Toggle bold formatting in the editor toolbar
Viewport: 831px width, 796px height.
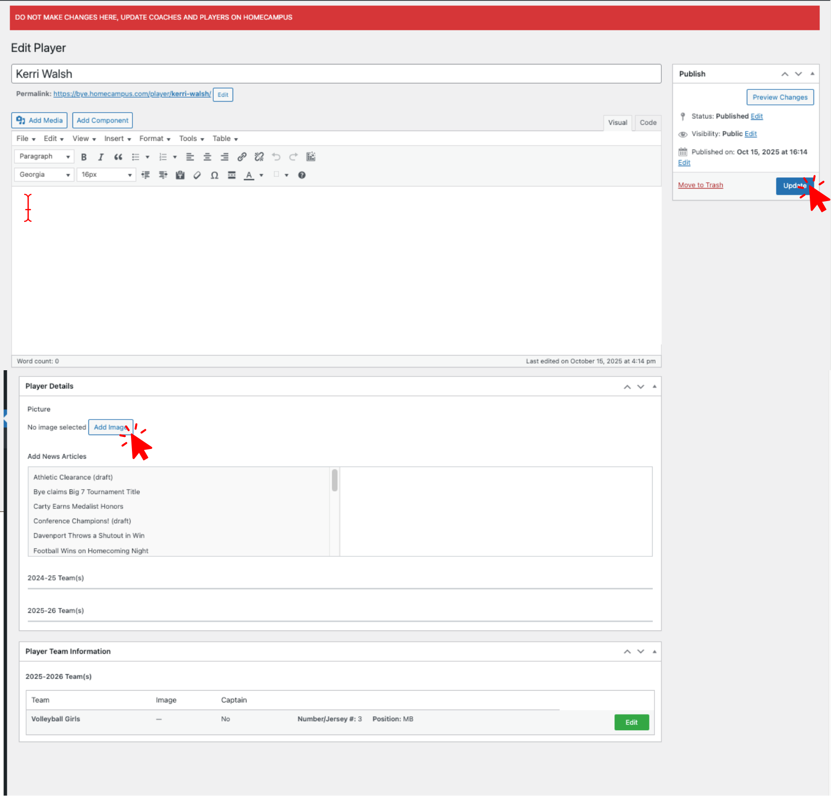84,157
